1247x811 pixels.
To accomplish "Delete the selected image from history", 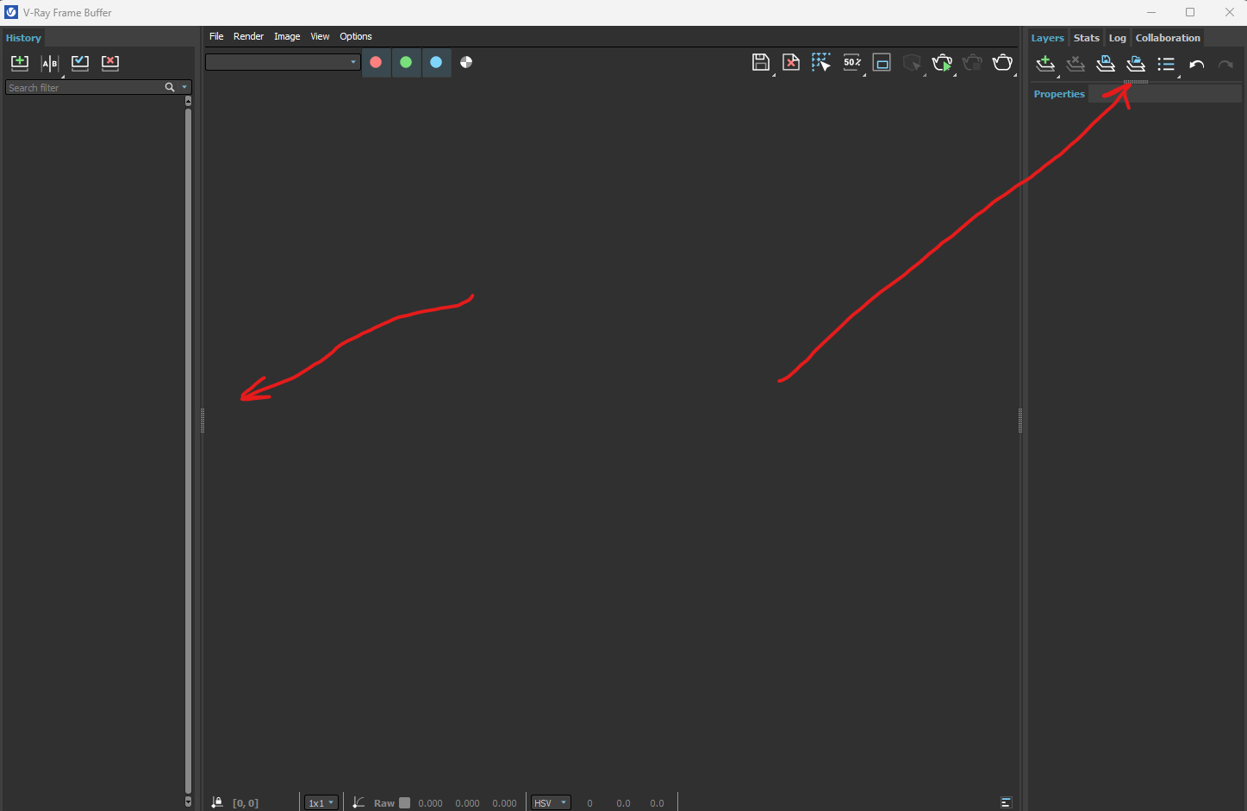I will [110, 62].
